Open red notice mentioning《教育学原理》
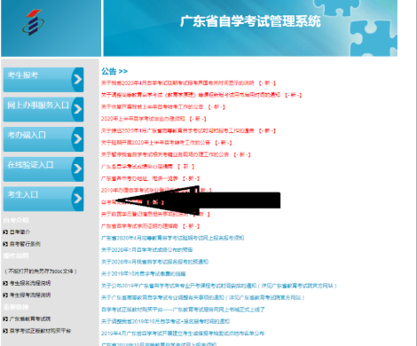 pos(191,95)
